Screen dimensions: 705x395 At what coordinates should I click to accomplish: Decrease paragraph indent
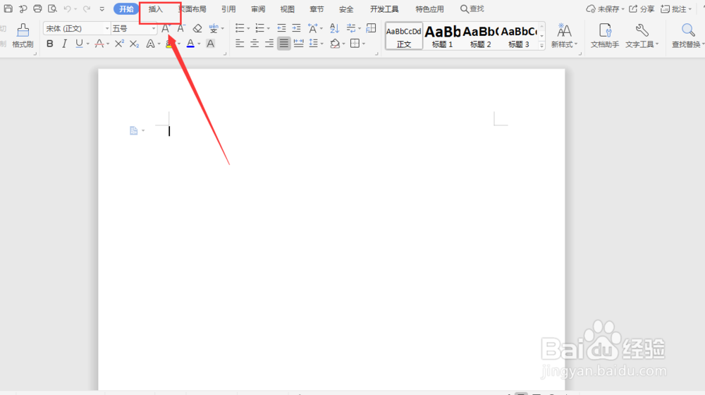(x=281, y=28)
